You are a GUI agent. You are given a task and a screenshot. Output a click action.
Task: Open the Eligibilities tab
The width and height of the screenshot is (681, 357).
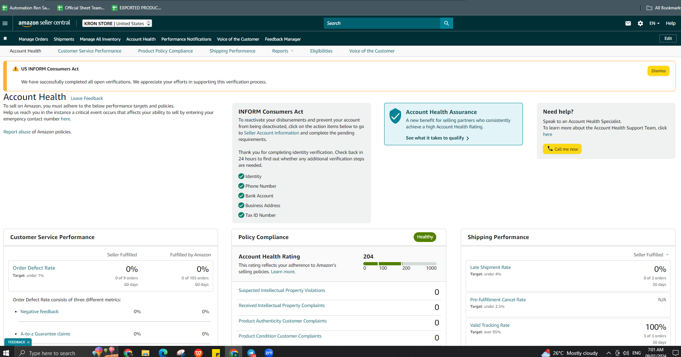[x=321, y=51]
